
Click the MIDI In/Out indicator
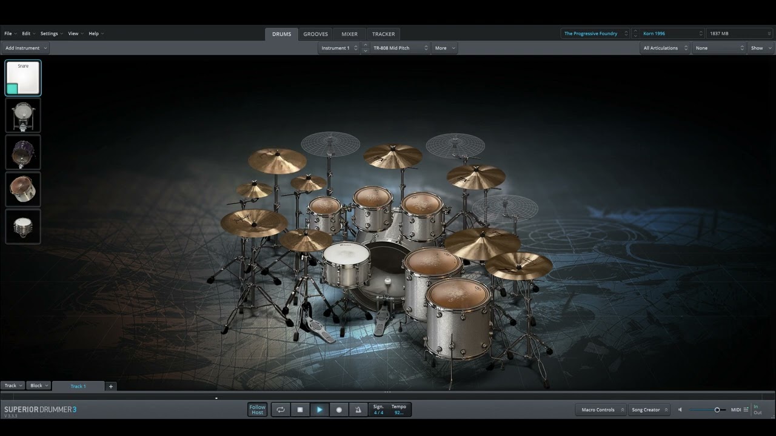[757, 410]
